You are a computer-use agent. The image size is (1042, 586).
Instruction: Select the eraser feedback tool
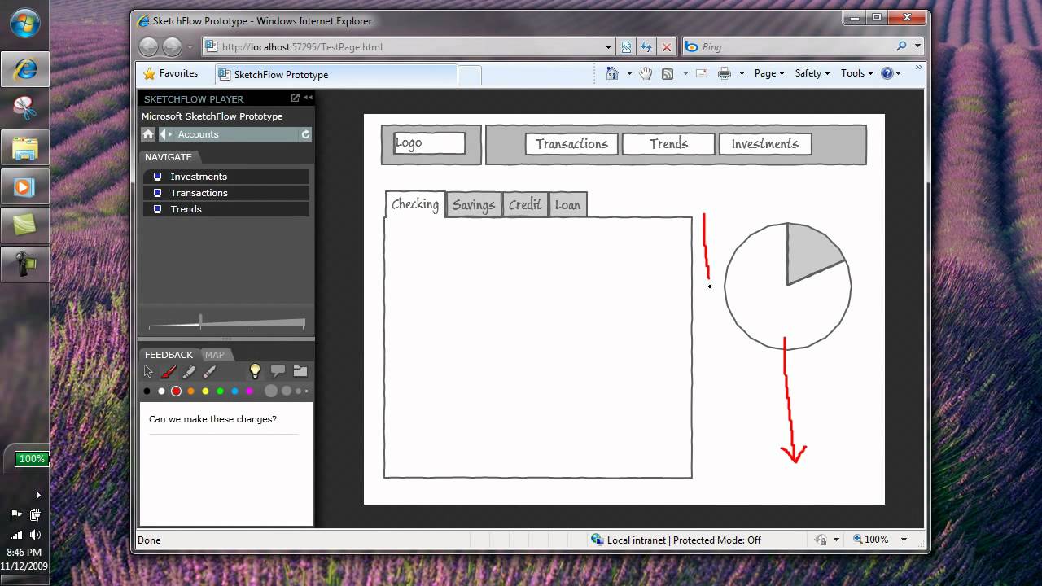click(x=209, y=371)
